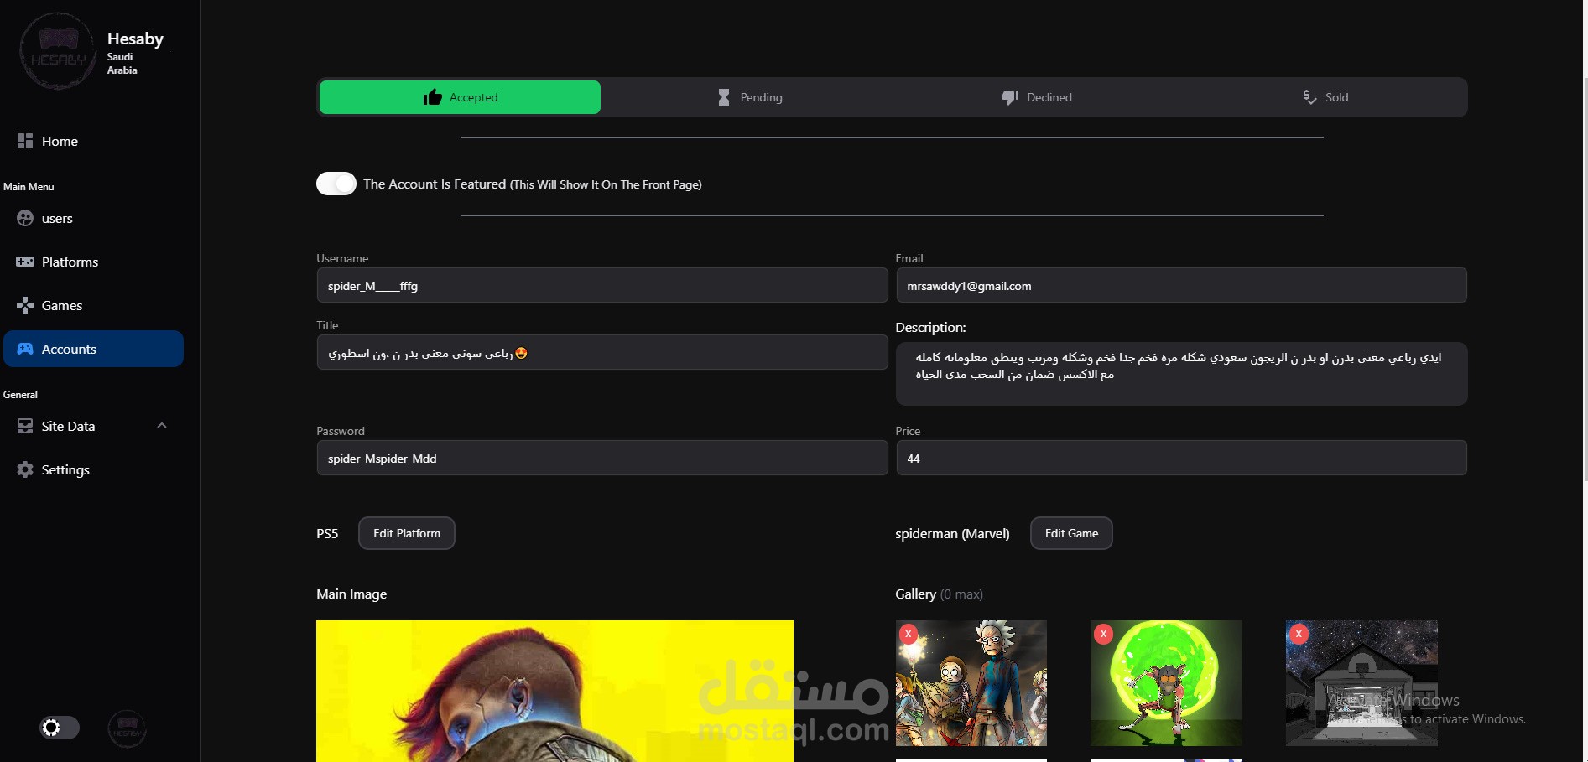Click the Main Image preview

click(x=554, y=691)
